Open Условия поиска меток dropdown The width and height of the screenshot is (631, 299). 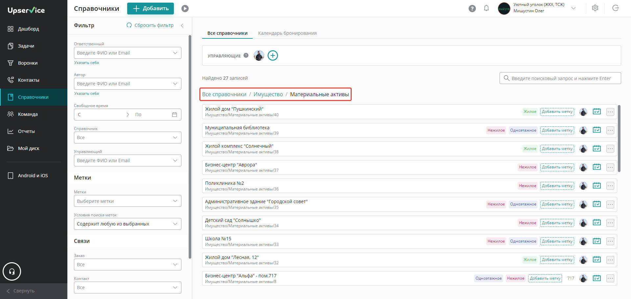tap(128, 224)
